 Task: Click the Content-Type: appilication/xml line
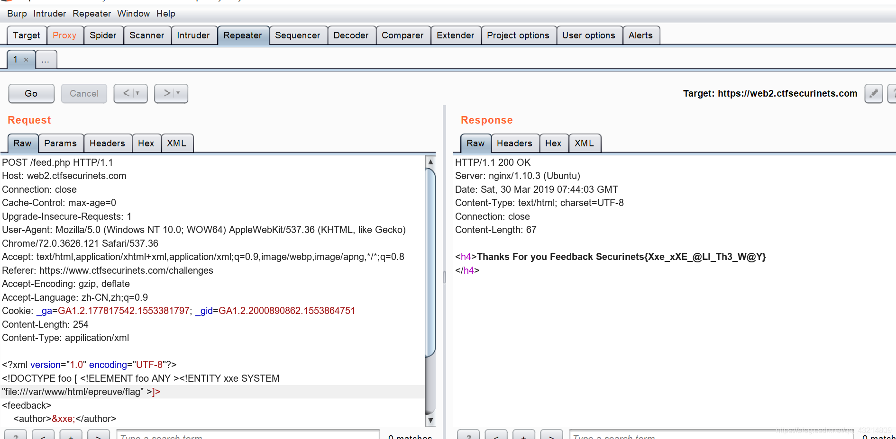(65, 338)
